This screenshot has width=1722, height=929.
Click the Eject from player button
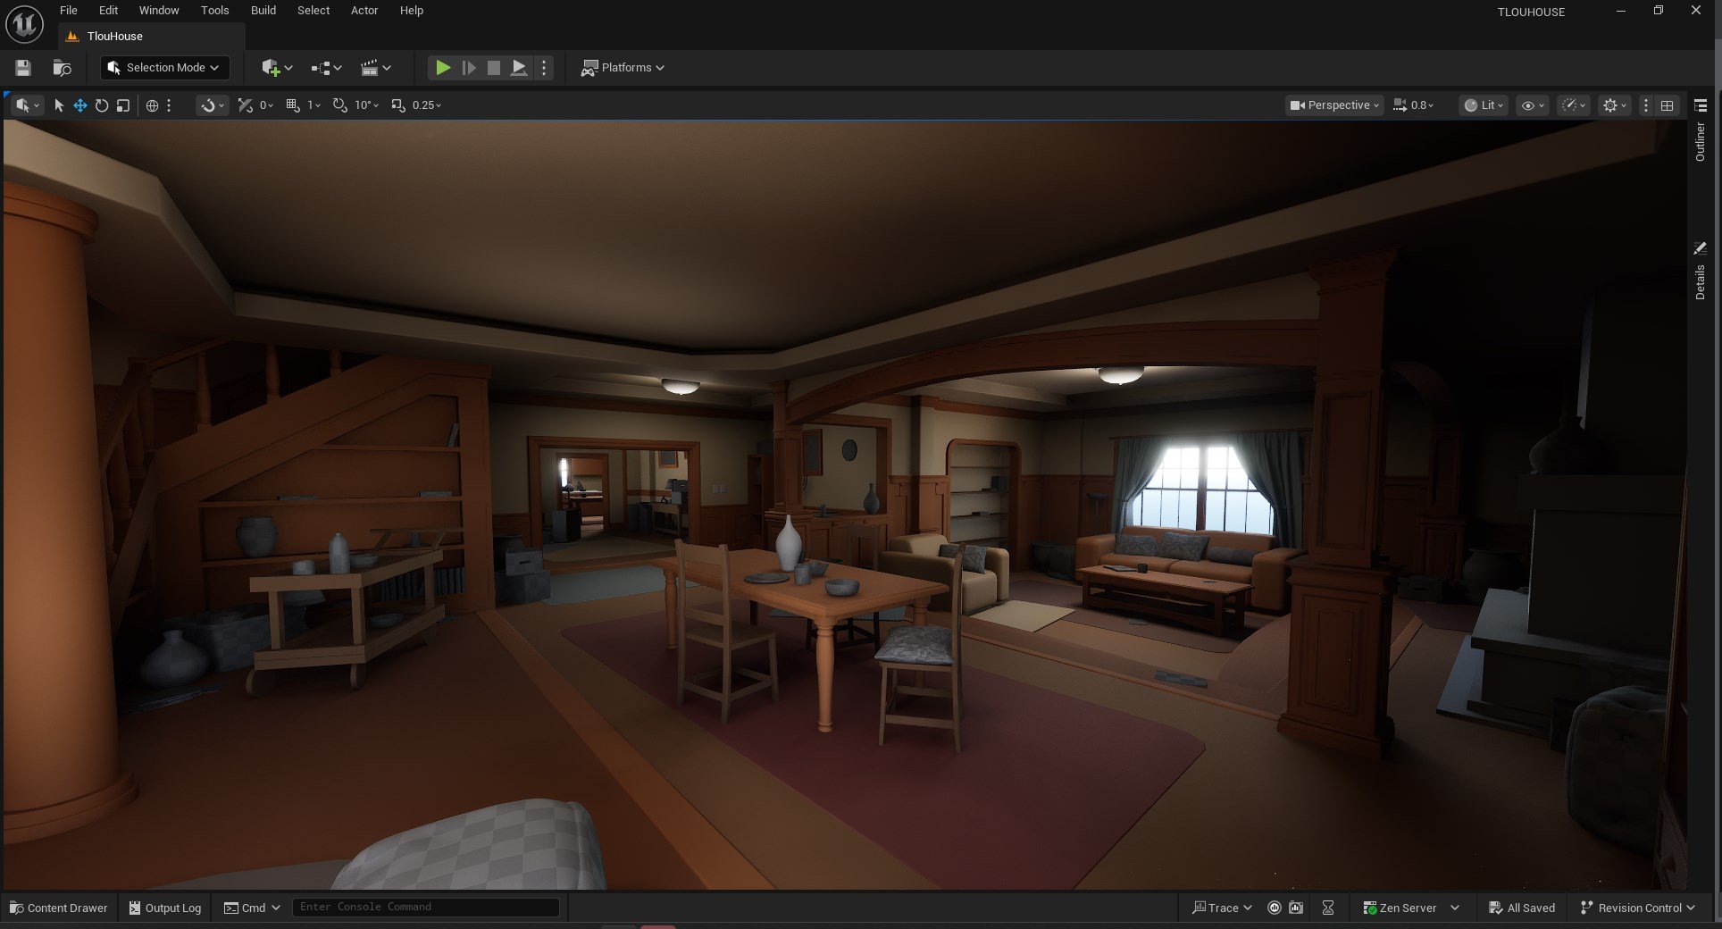(x=518, y=68)
